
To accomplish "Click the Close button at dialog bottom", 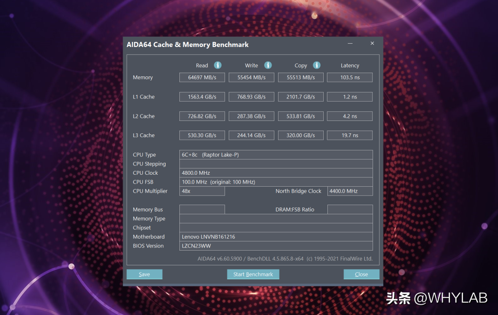I will (362, 274).
